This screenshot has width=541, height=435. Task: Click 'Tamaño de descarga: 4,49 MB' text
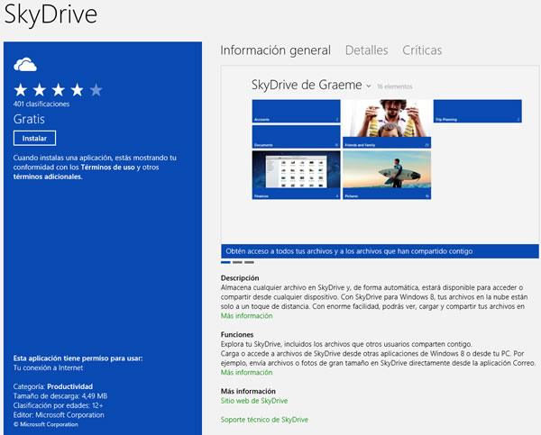pos(60,396)
